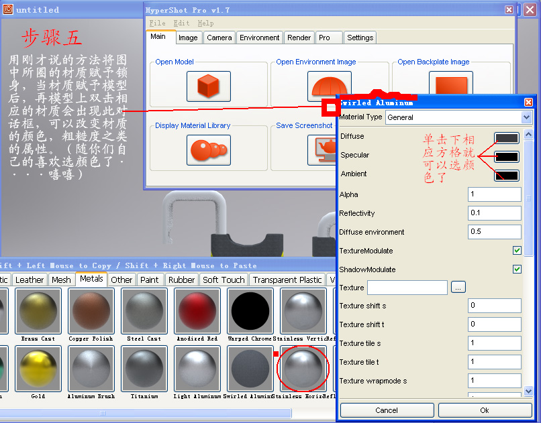The image size is (541, 423).
Task: Close the Swirled Aluminum dialog
Action: point(528,103)
